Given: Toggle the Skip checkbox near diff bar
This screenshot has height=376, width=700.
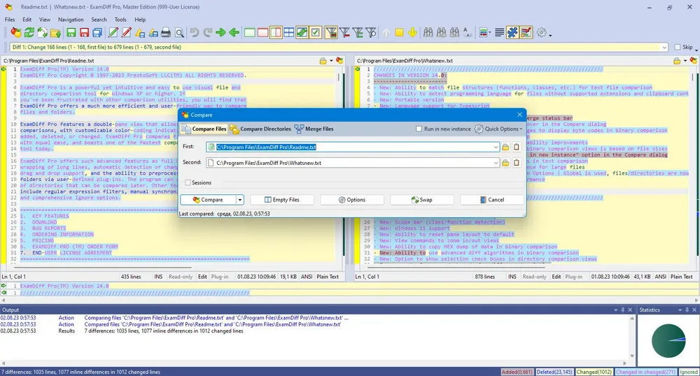Looking at the screenshot, I should point(677,47).
